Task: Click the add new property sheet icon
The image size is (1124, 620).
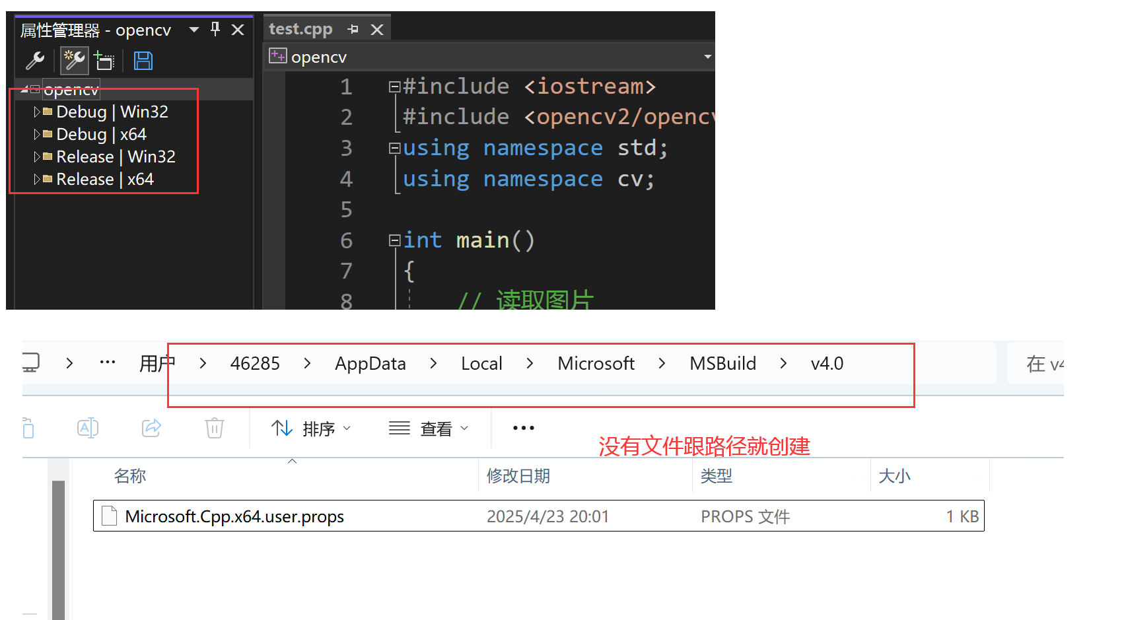Action: pyautogui.click(x=75, y=61)
